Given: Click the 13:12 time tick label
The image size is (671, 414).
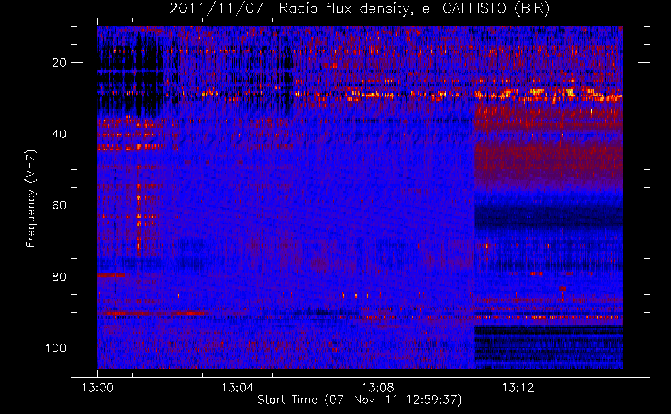Looking at the screenshot, I should pos(518,388).
